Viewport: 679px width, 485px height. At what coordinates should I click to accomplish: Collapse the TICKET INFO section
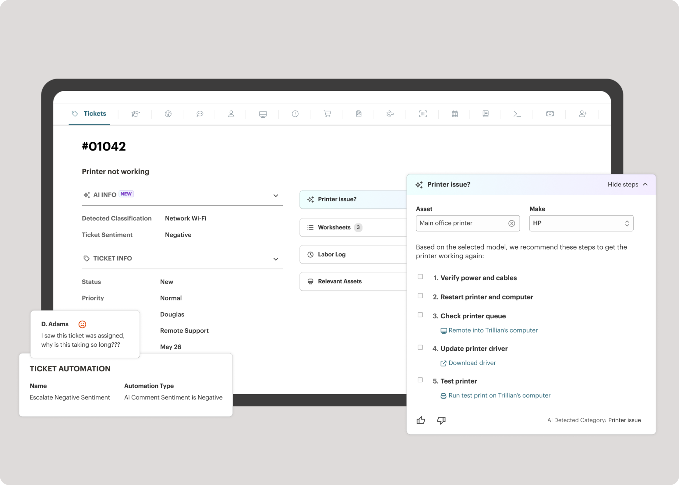[276, 259]
